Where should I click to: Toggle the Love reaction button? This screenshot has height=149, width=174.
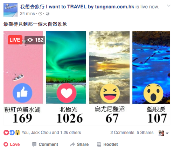pos(12,144)
